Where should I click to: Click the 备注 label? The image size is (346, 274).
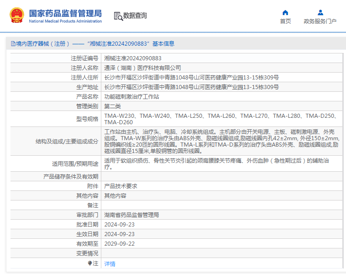tap(93, 205)
